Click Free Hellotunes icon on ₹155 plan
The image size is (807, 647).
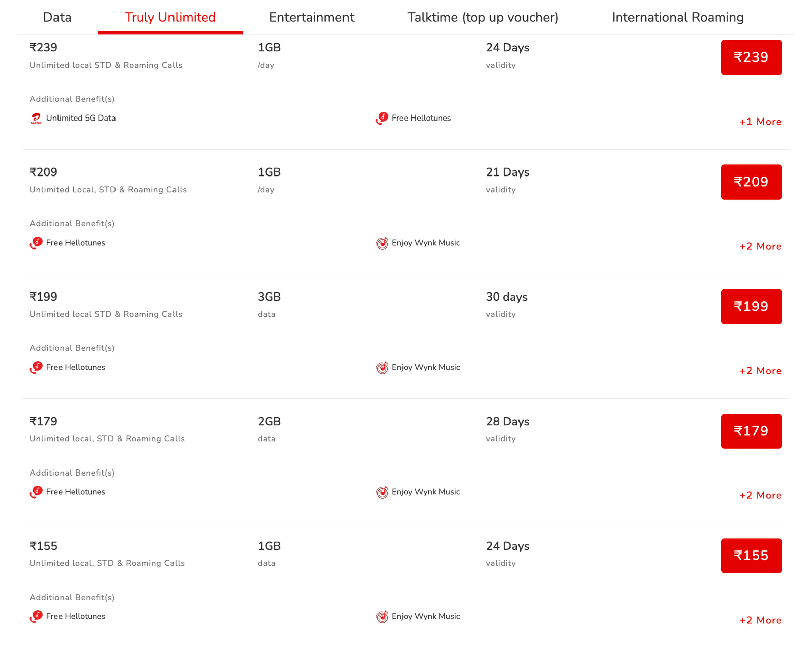coord(36,616)
